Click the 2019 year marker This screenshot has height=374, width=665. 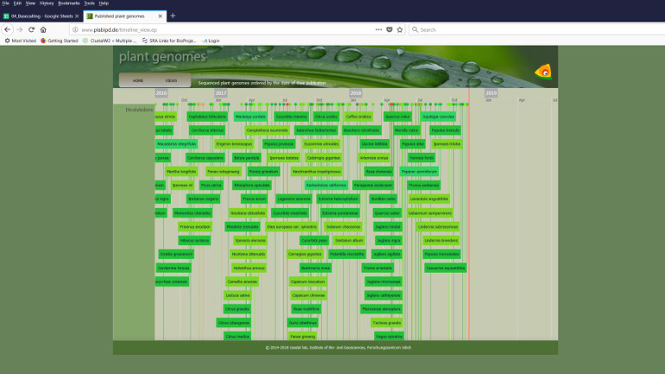point(491,93)
